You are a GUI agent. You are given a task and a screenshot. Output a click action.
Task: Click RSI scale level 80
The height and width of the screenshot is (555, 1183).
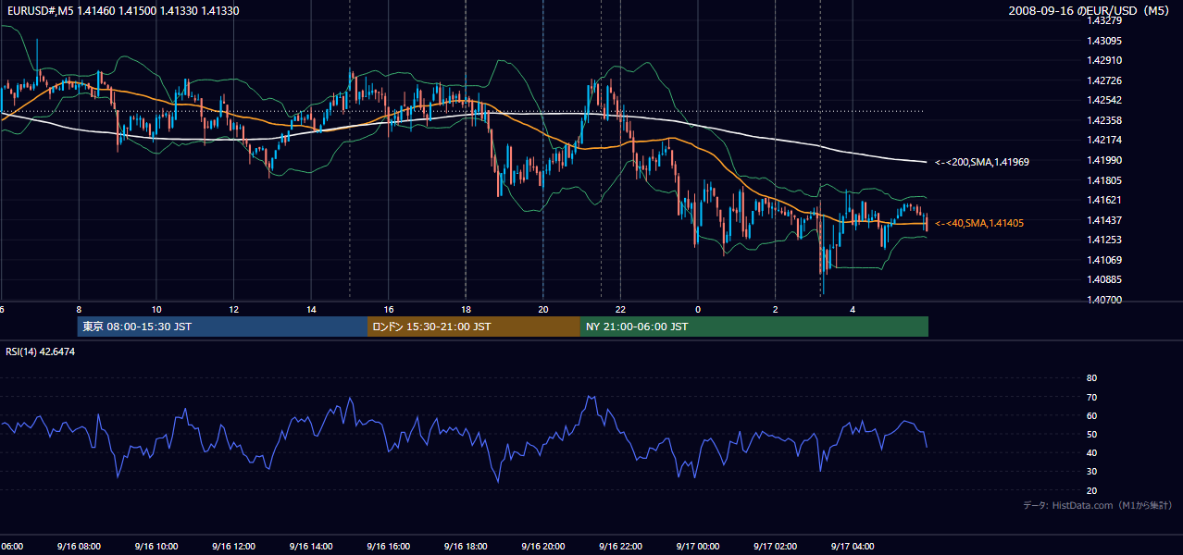coord(1091,378)
